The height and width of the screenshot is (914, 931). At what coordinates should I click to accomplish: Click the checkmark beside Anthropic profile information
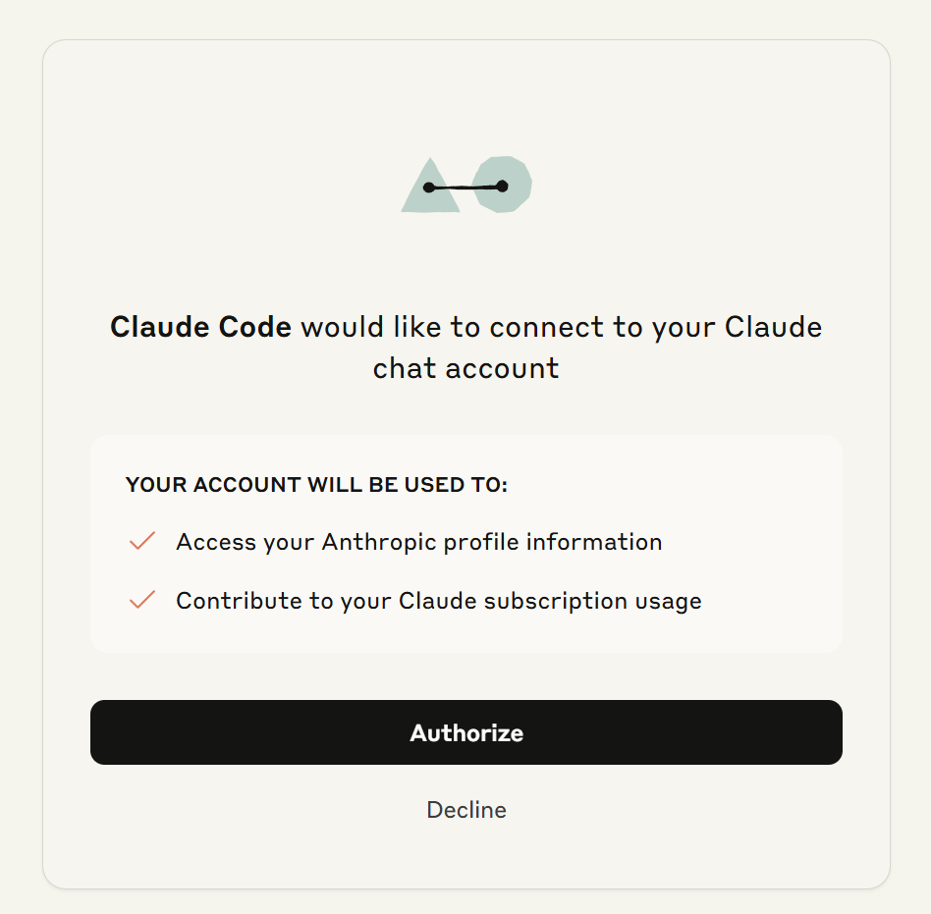142,541
